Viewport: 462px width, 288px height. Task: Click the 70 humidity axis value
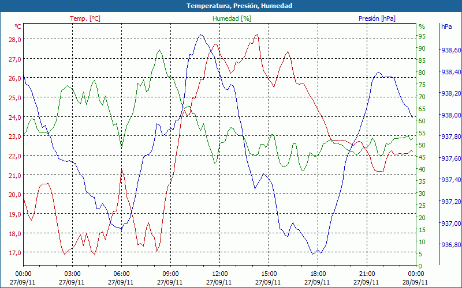422,97
